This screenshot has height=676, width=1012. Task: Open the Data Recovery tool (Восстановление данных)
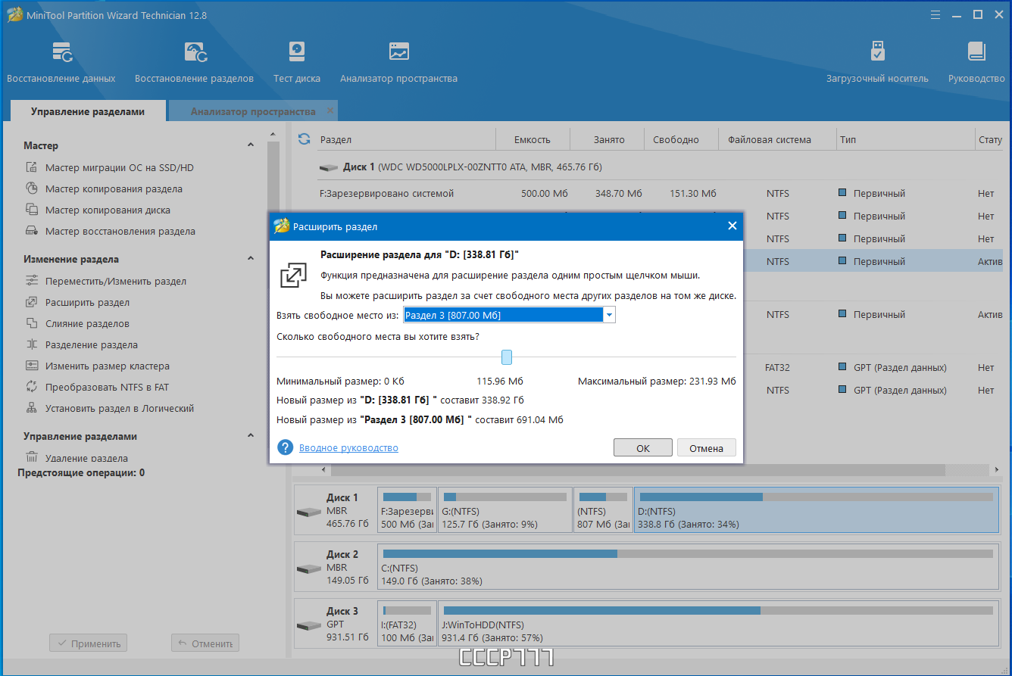coord(61,62)
